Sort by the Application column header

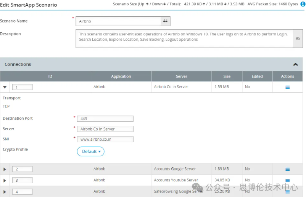[121, 76]
